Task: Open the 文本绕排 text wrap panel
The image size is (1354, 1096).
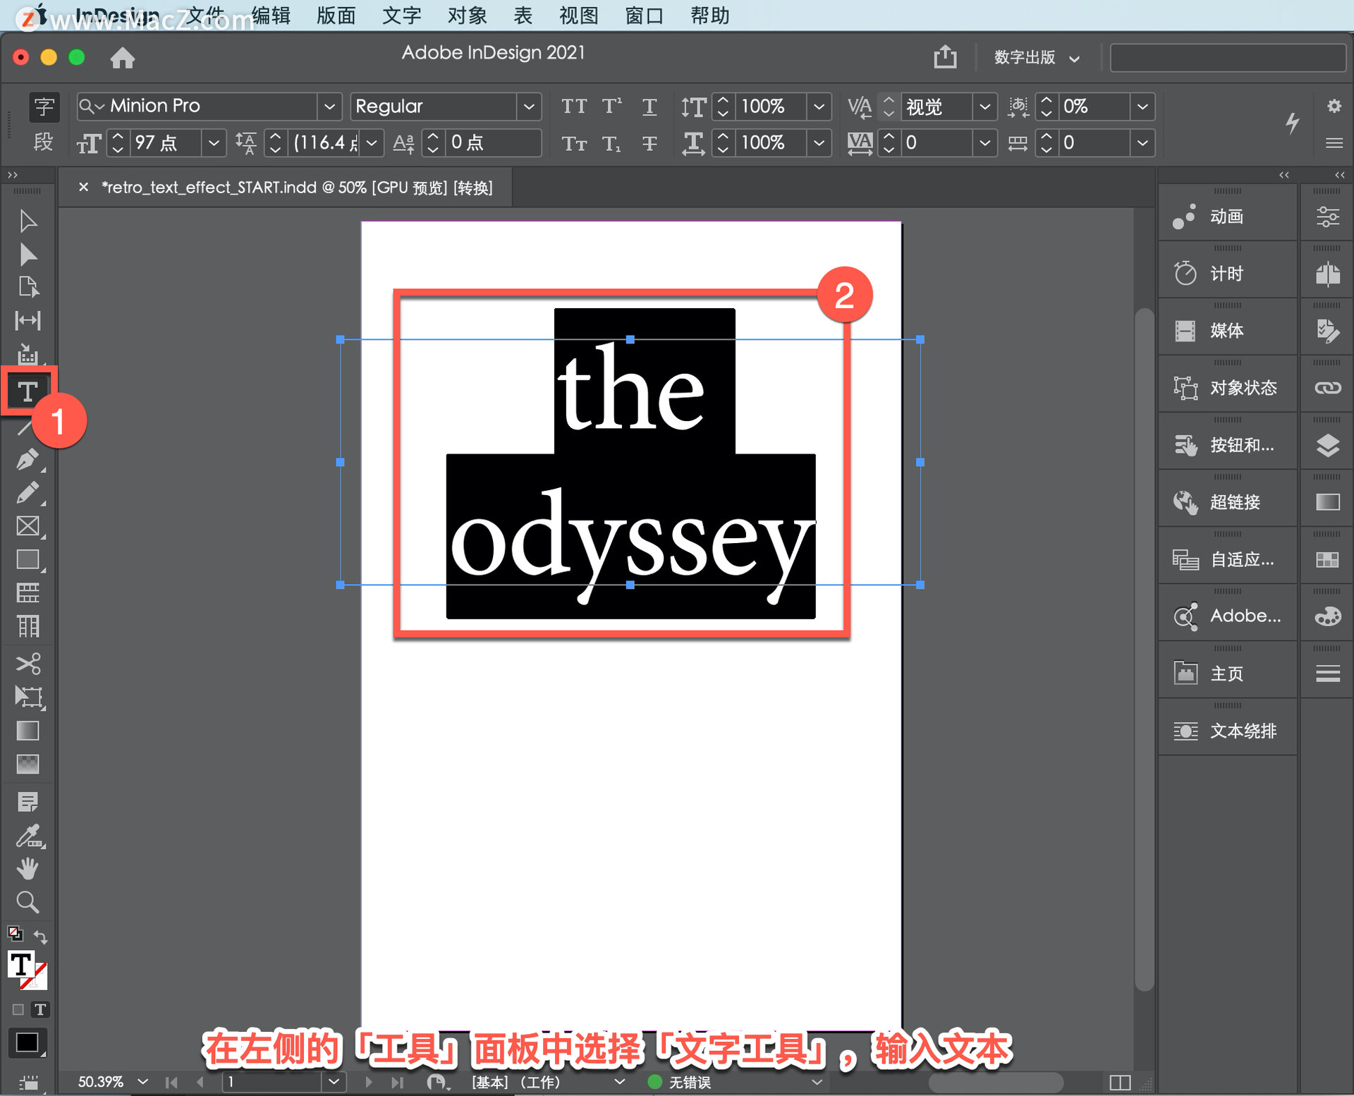Action: click(x=1227, y=731)
